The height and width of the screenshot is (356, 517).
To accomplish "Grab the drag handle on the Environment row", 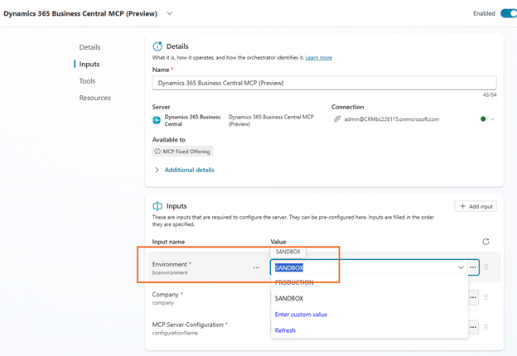I will click(x=486, y=267).
